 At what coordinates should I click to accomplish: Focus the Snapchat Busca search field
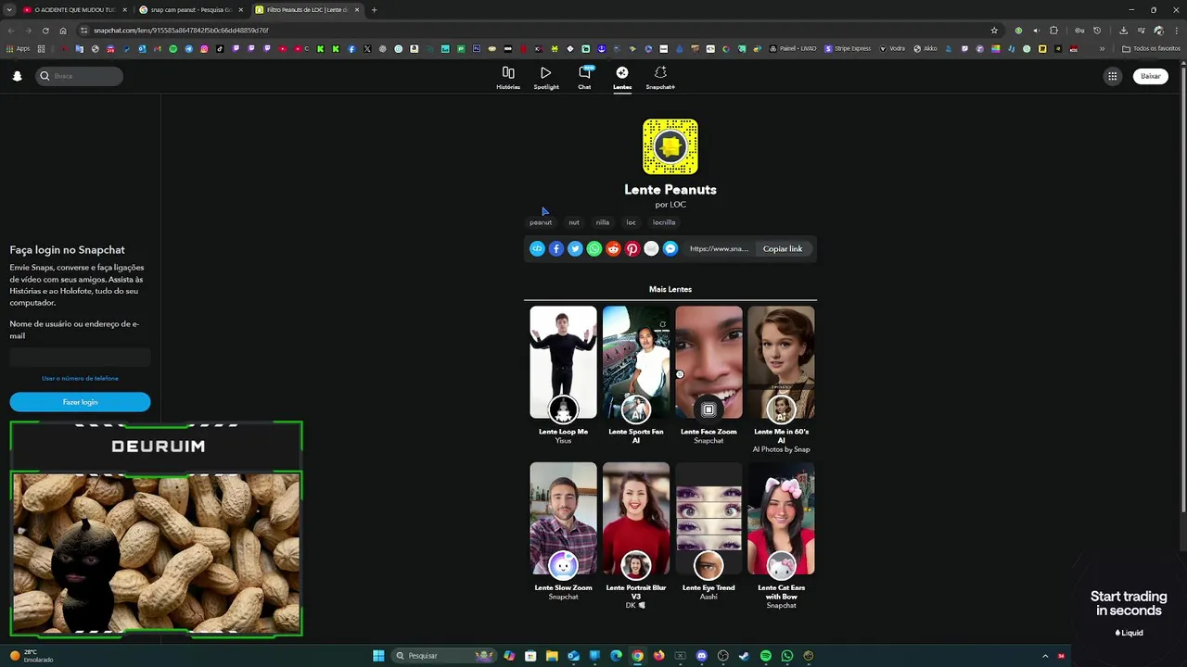(x=80, y=76)
